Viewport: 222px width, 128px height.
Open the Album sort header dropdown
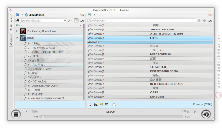[80, 25]
